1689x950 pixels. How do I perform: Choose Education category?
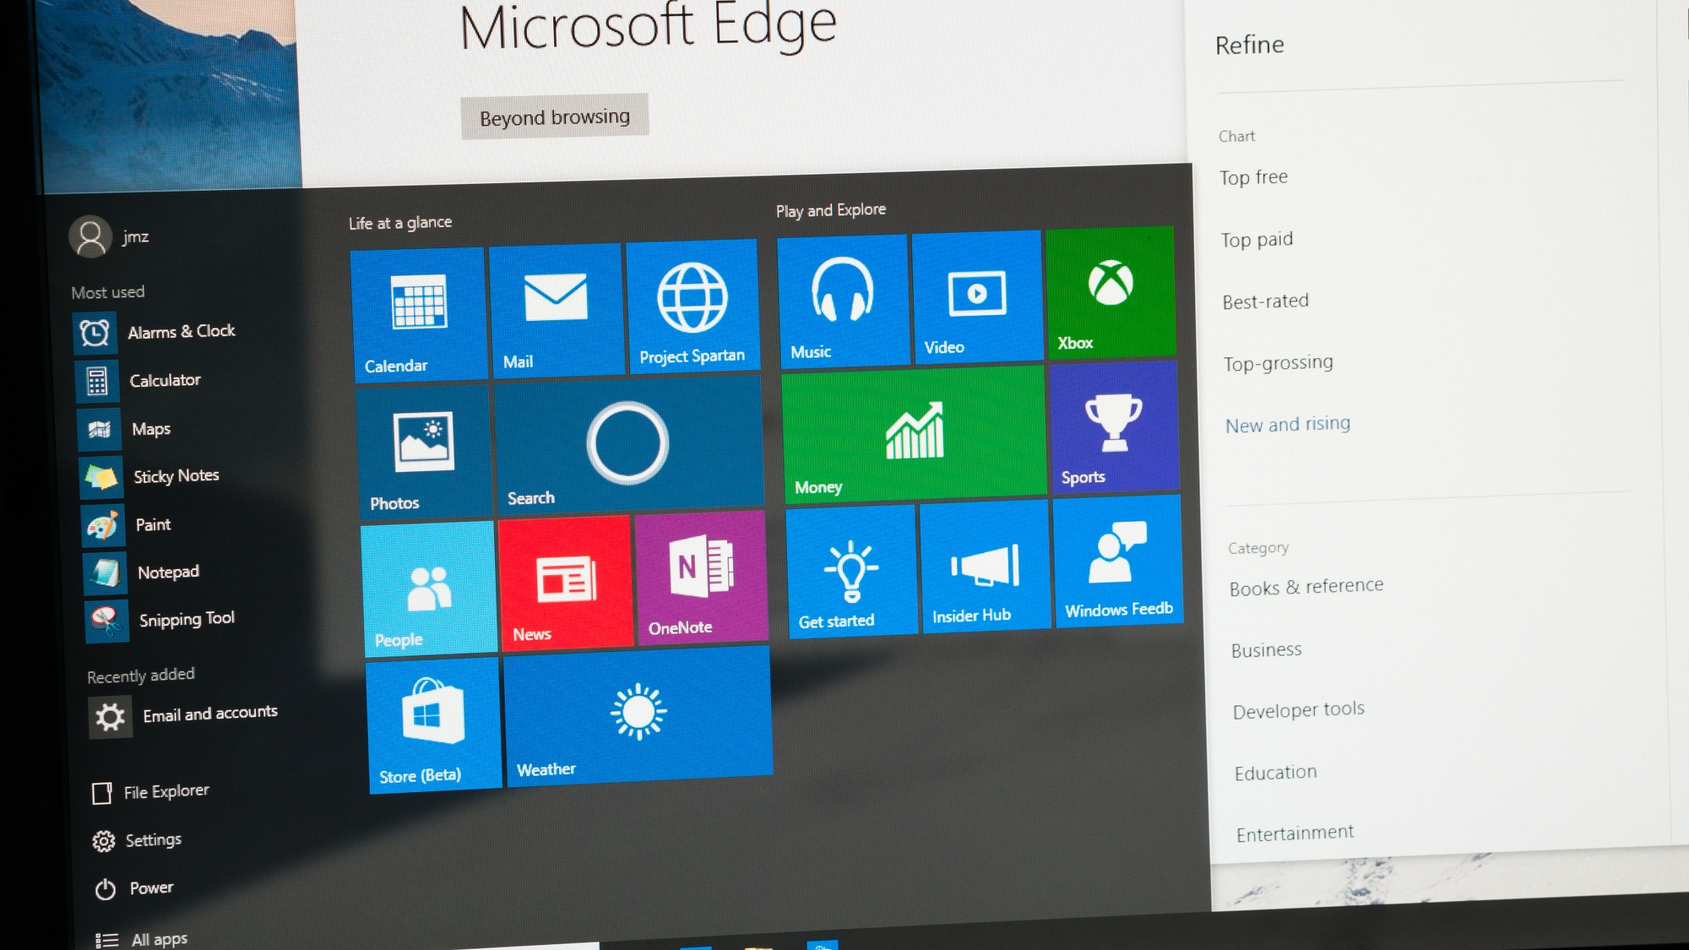pos(1275,773)
